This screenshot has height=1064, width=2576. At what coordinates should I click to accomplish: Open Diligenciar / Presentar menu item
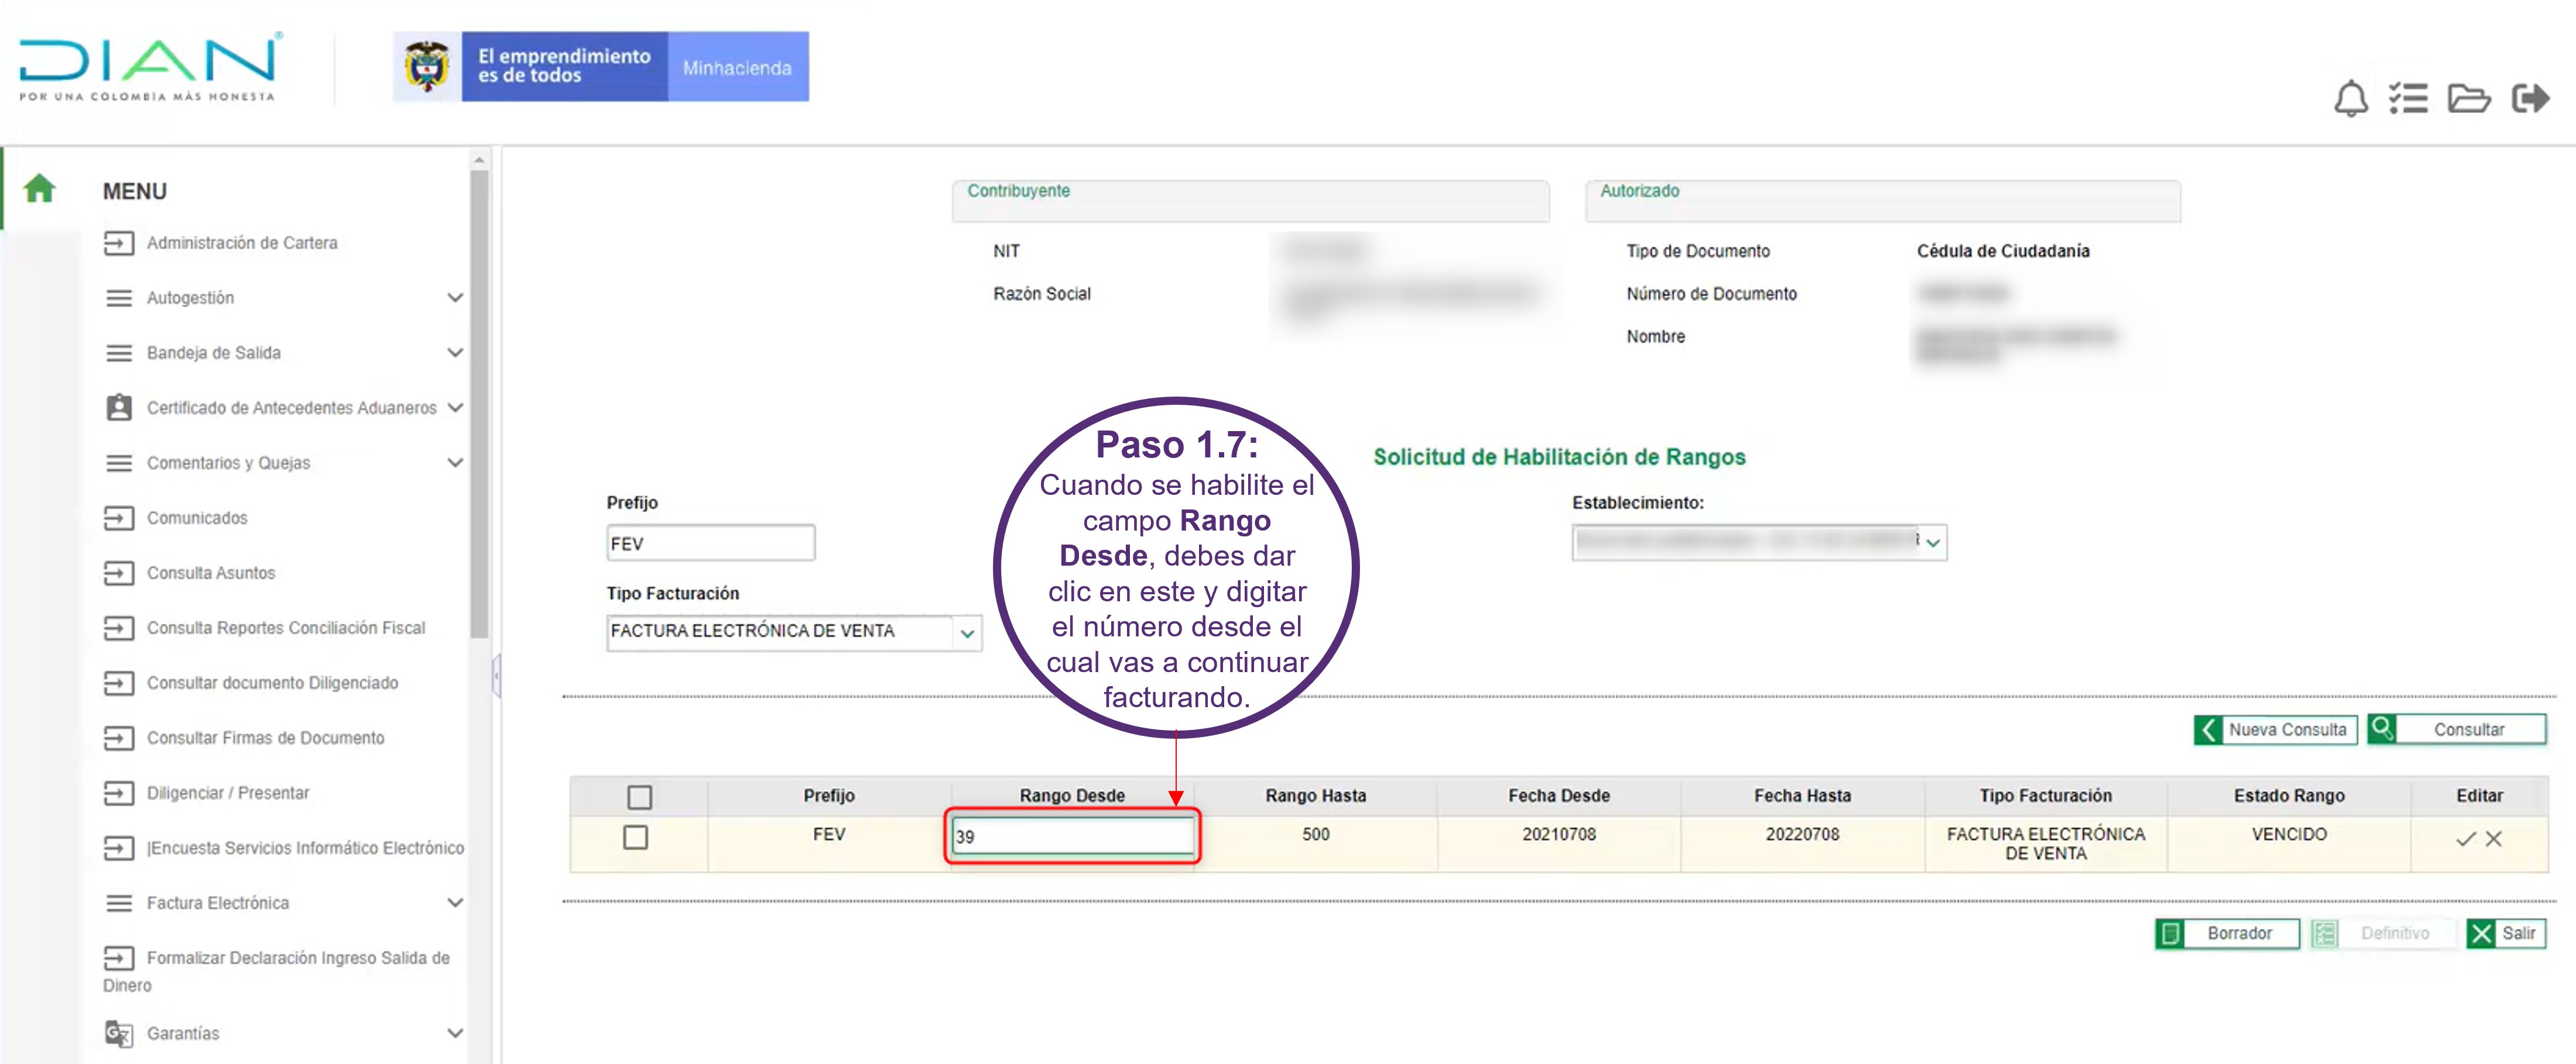(x=228, y=793)
